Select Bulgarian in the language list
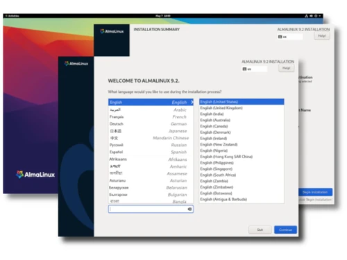 (151, 195)
